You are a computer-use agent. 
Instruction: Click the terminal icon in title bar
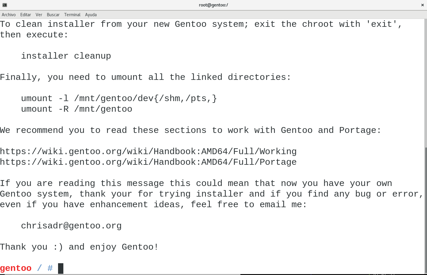(x=5, y=5)
